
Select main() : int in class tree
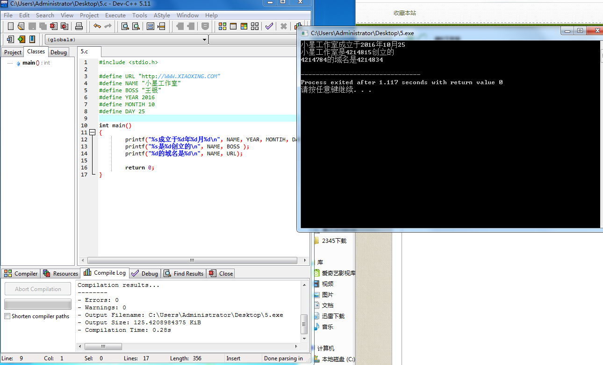[x=36, y=63]
